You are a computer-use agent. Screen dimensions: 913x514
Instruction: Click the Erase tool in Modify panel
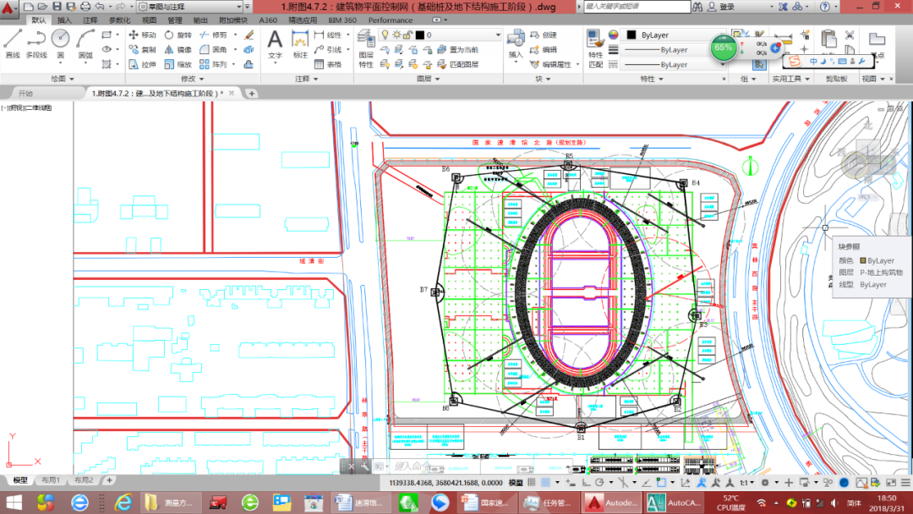(249, 35)
